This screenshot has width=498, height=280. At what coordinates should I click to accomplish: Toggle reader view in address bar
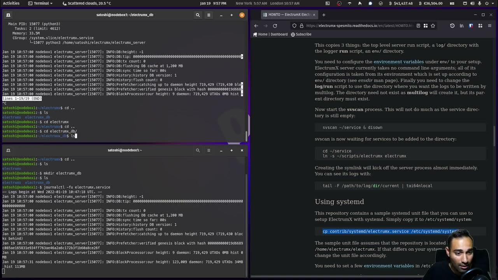(418, 26)
